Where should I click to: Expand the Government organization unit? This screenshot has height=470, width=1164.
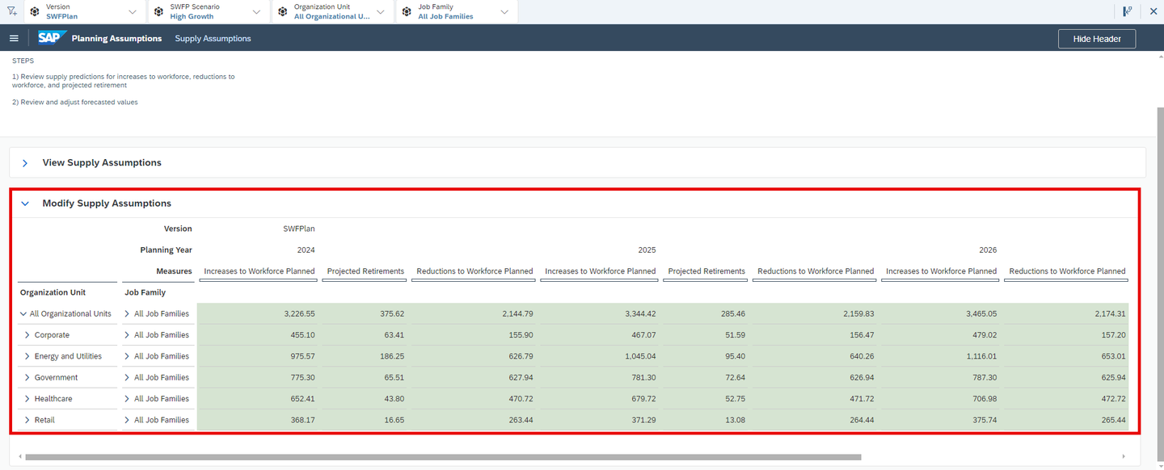tap(27, 378)
